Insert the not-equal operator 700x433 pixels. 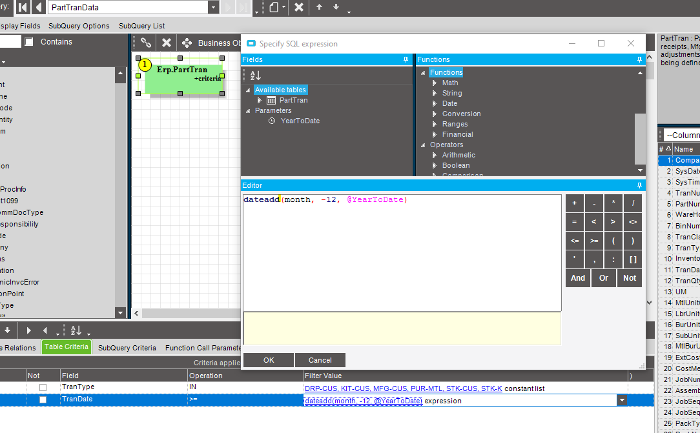pyautogui.click(x=633, y=222)
